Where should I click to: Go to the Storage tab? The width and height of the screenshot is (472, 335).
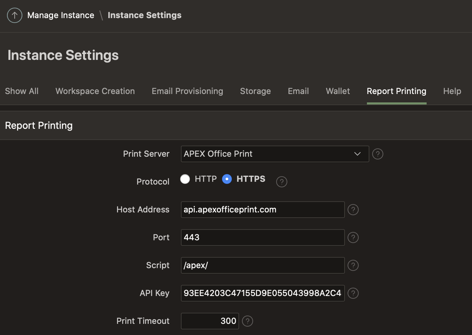pyautogui.click(x=256, y=91)
